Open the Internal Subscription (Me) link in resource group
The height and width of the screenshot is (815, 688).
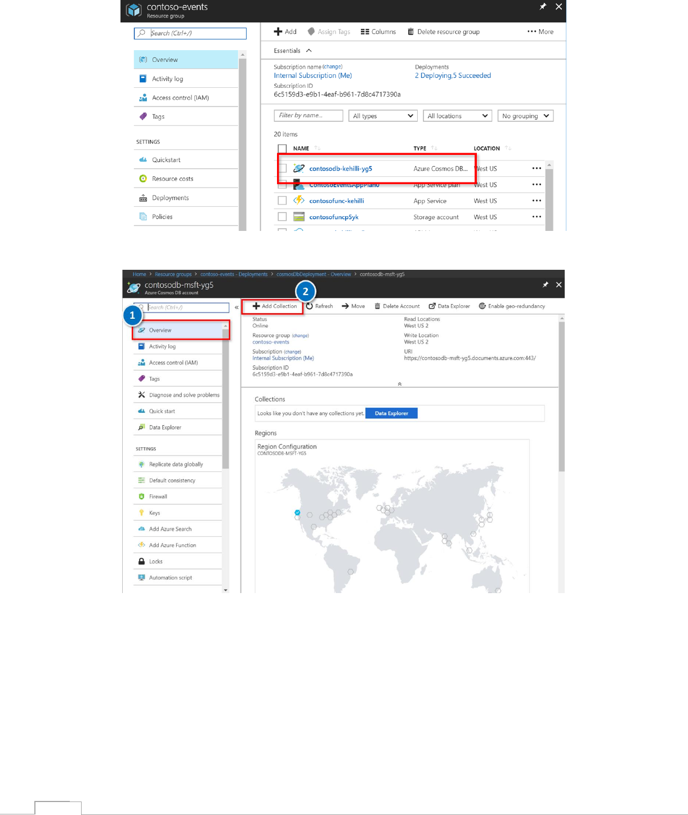click(313, 75)
